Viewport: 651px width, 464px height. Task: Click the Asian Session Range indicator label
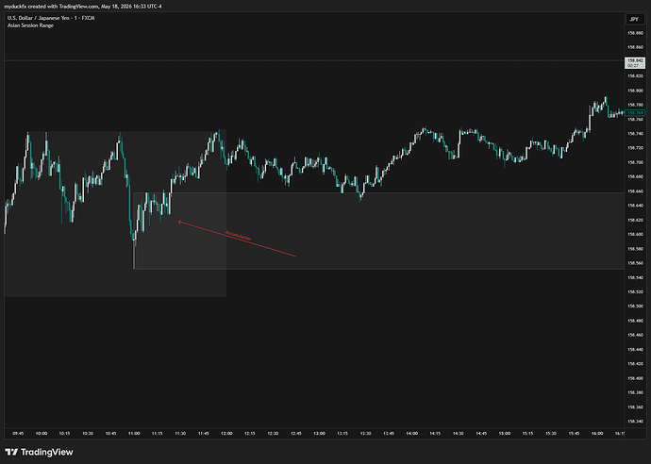pyautogui.click(x=30, y=25)
